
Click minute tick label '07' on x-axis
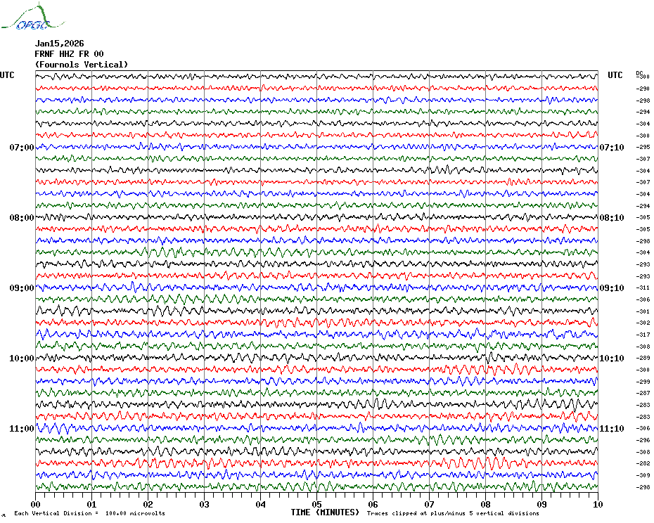pos(429,505)
